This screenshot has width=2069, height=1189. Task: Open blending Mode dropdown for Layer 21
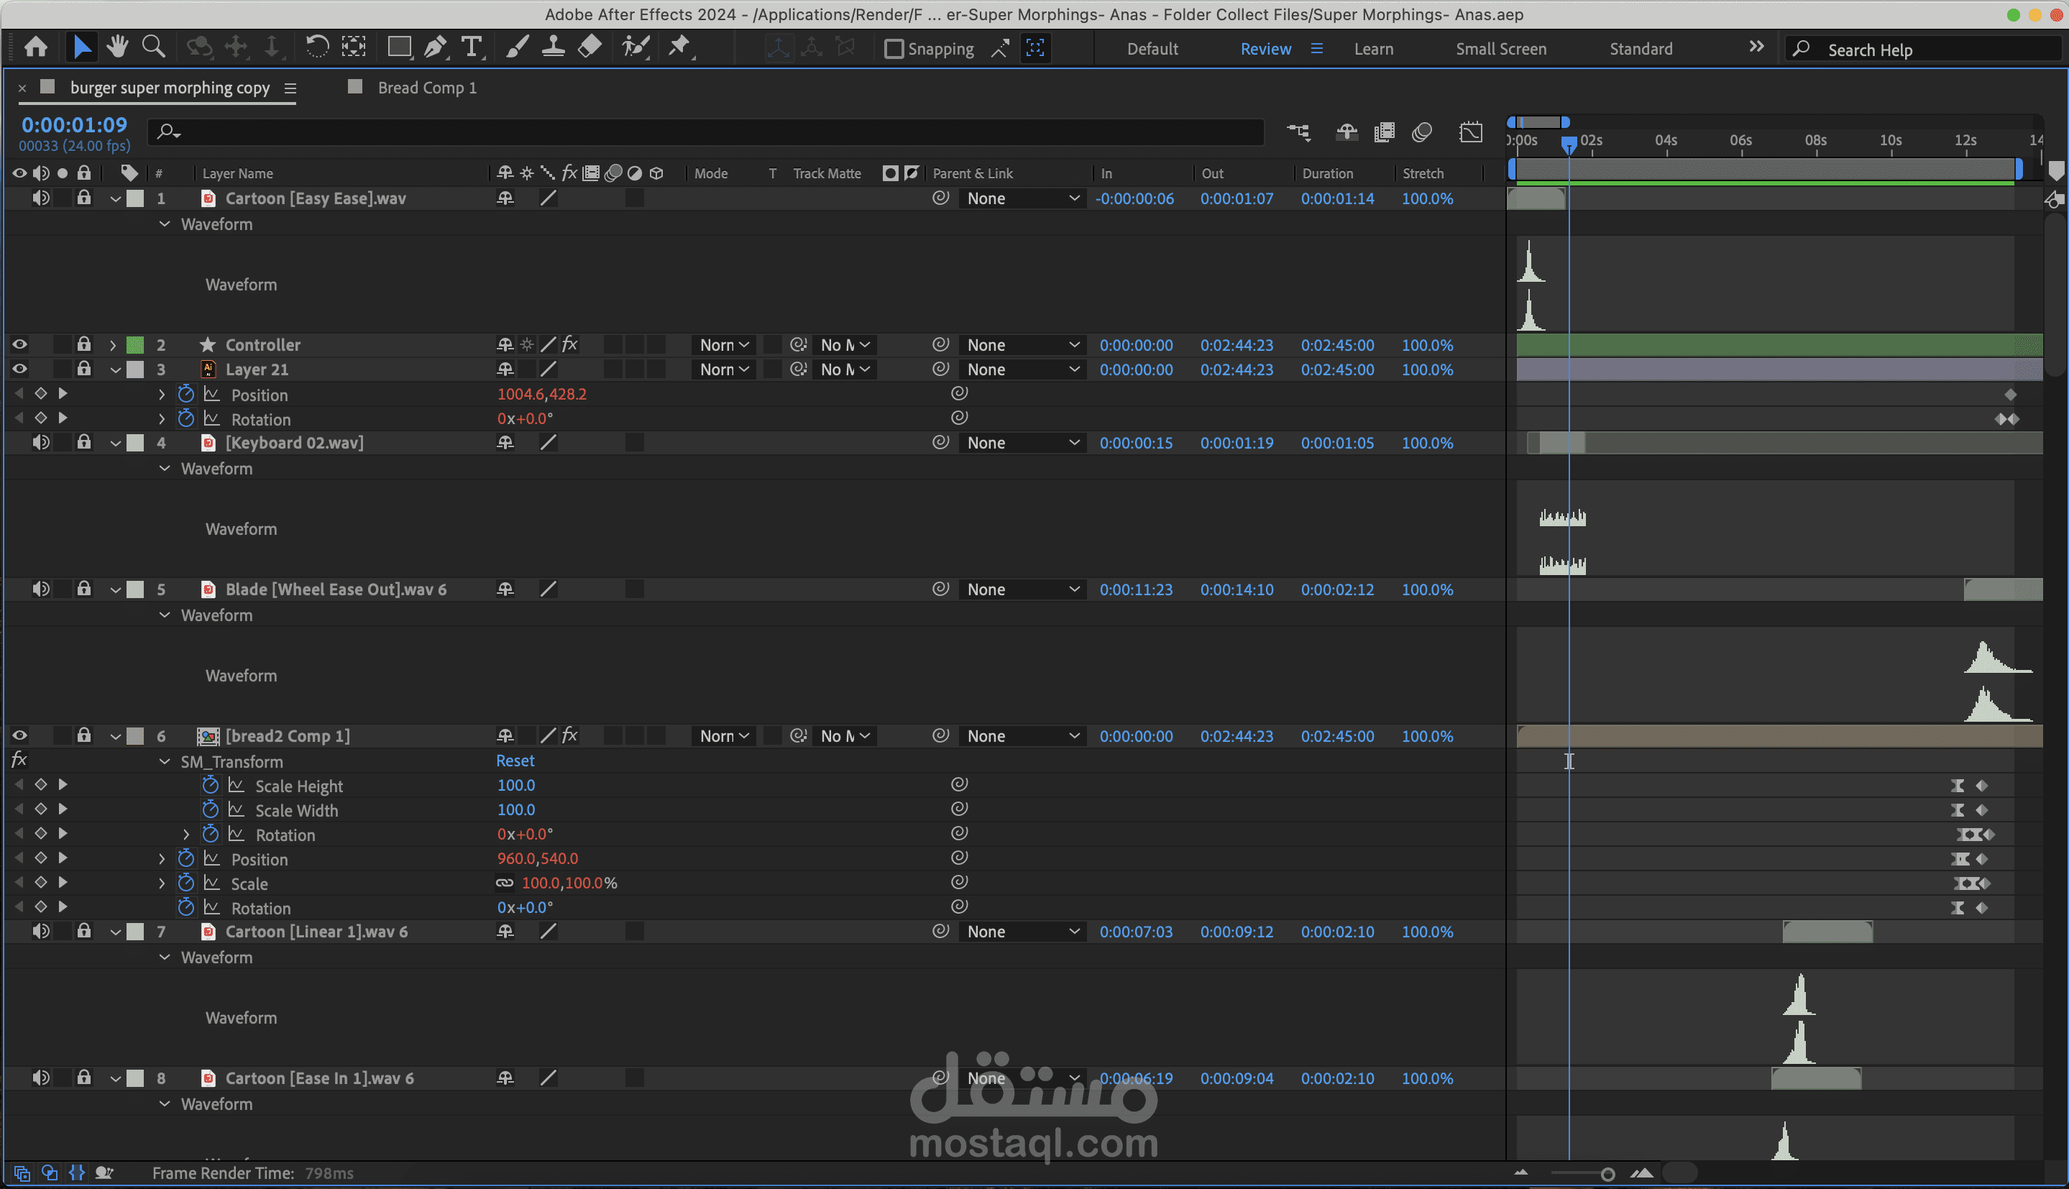[723, 370]
